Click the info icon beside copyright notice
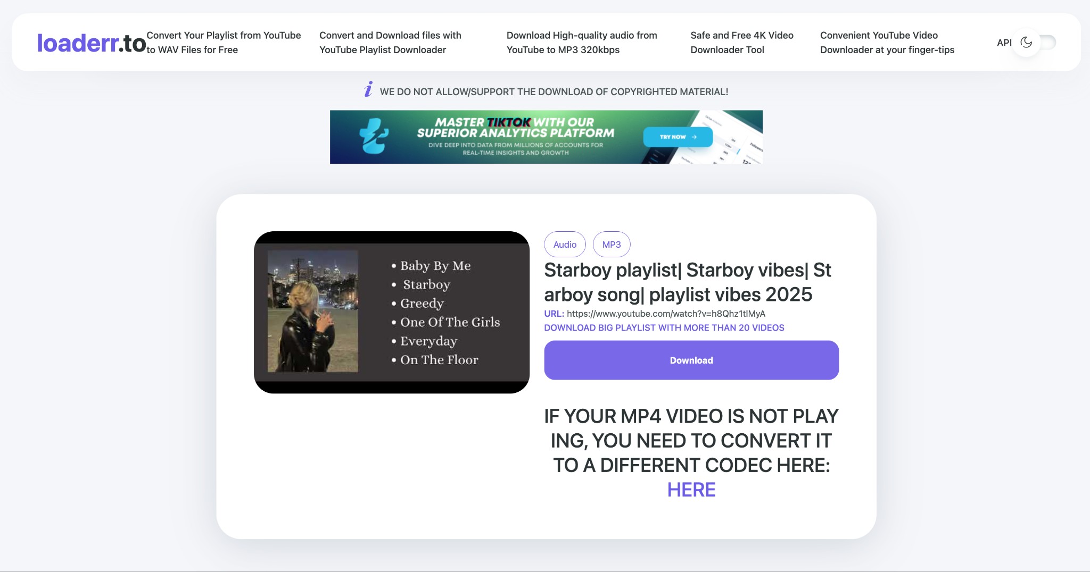The height and width of the screenshot is (572, 1090). coord(368,89)
